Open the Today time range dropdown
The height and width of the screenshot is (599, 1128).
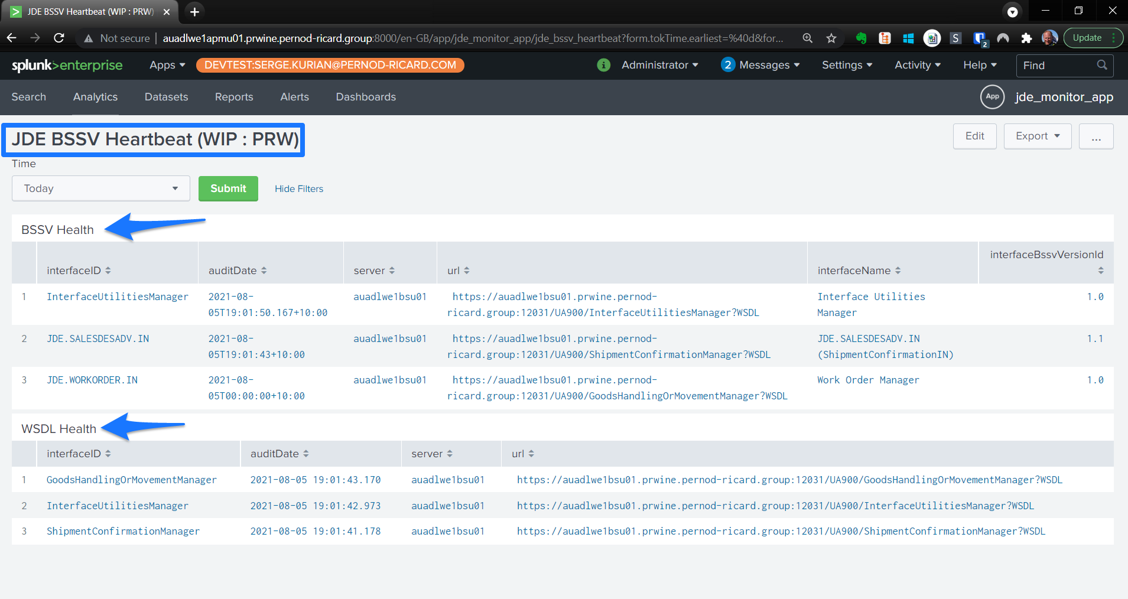point(100,188)
